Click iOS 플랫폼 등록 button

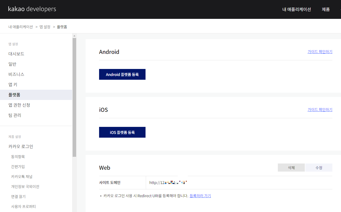tap(122, 132)
